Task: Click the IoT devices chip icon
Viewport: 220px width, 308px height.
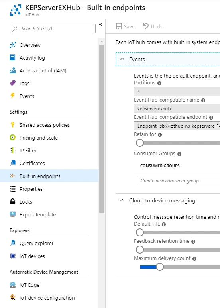Action: pos(12,256)
